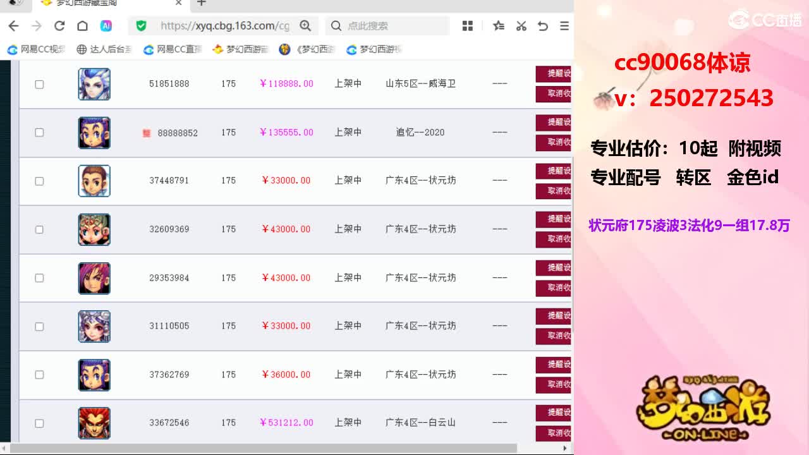This screenshot has height=455, width=809.
Task: Click 取消收 button for role 37448791
Action: [554, 191]
